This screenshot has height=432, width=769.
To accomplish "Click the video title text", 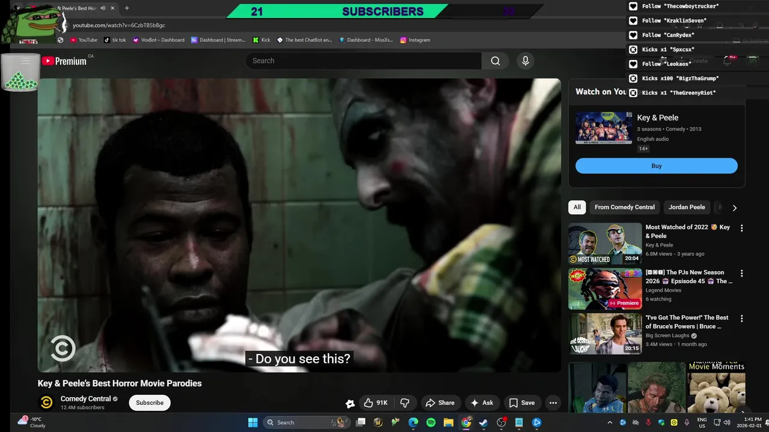I will click(120, 383).
